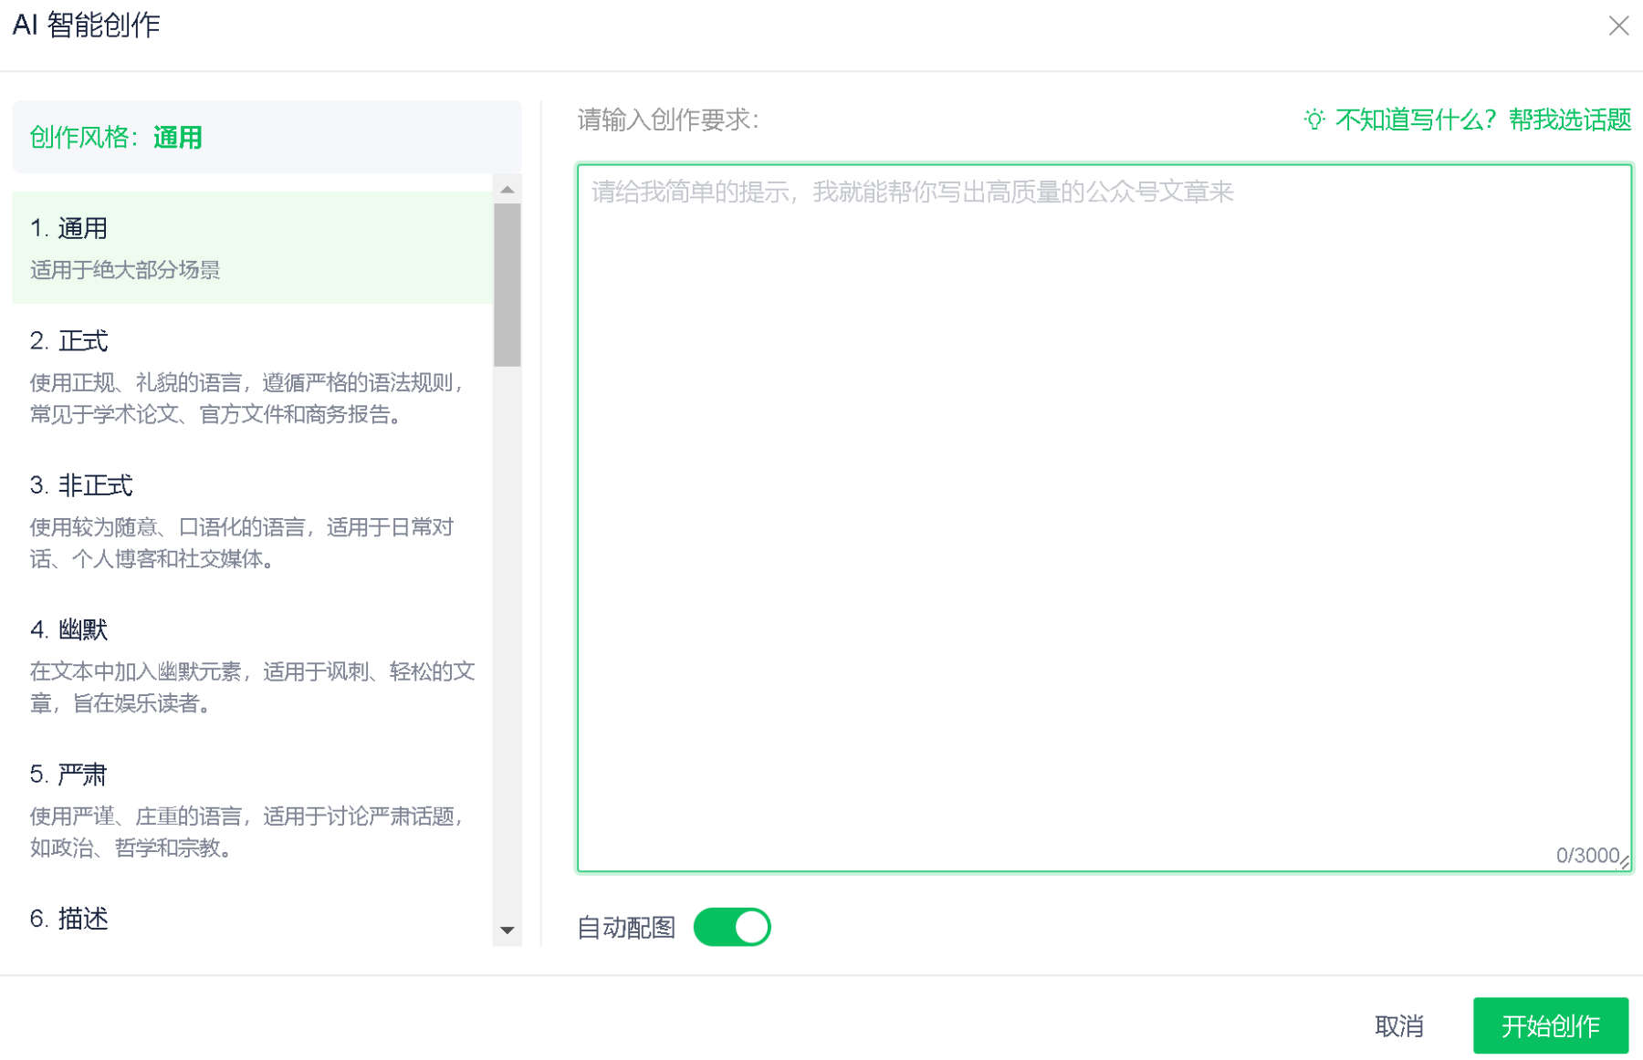Image resolution: width=1643 pixels, height=1060 pixels.
Task: Click the 开始创作 button
Action: (x=1550, y=1026)
